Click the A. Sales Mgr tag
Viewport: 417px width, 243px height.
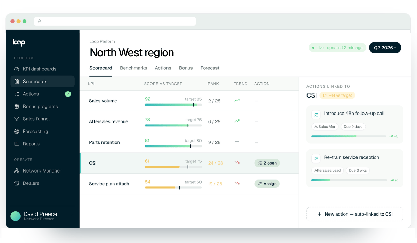click(x=325, y=127)
